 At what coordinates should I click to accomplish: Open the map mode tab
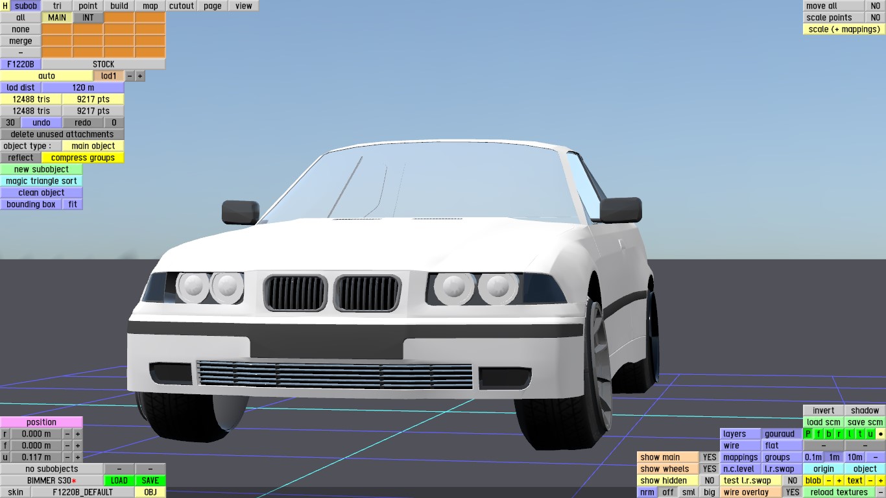tap(150, 6)
